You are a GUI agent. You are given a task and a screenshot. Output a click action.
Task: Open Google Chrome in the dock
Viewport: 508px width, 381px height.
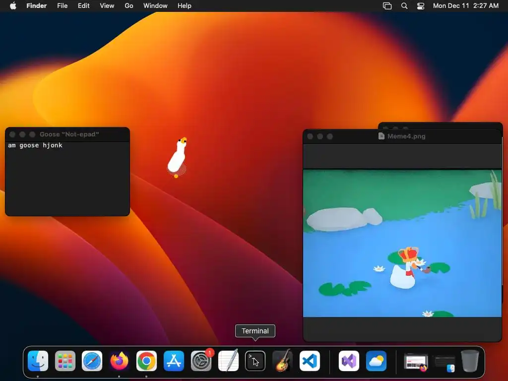tap(146, 361)
